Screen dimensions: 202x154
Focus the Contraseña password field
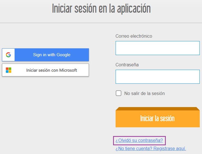pyautogui.click(x=157, y=77)
